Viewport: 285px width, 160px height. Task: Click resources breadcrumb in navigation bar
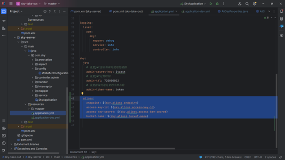coord(70,157)
